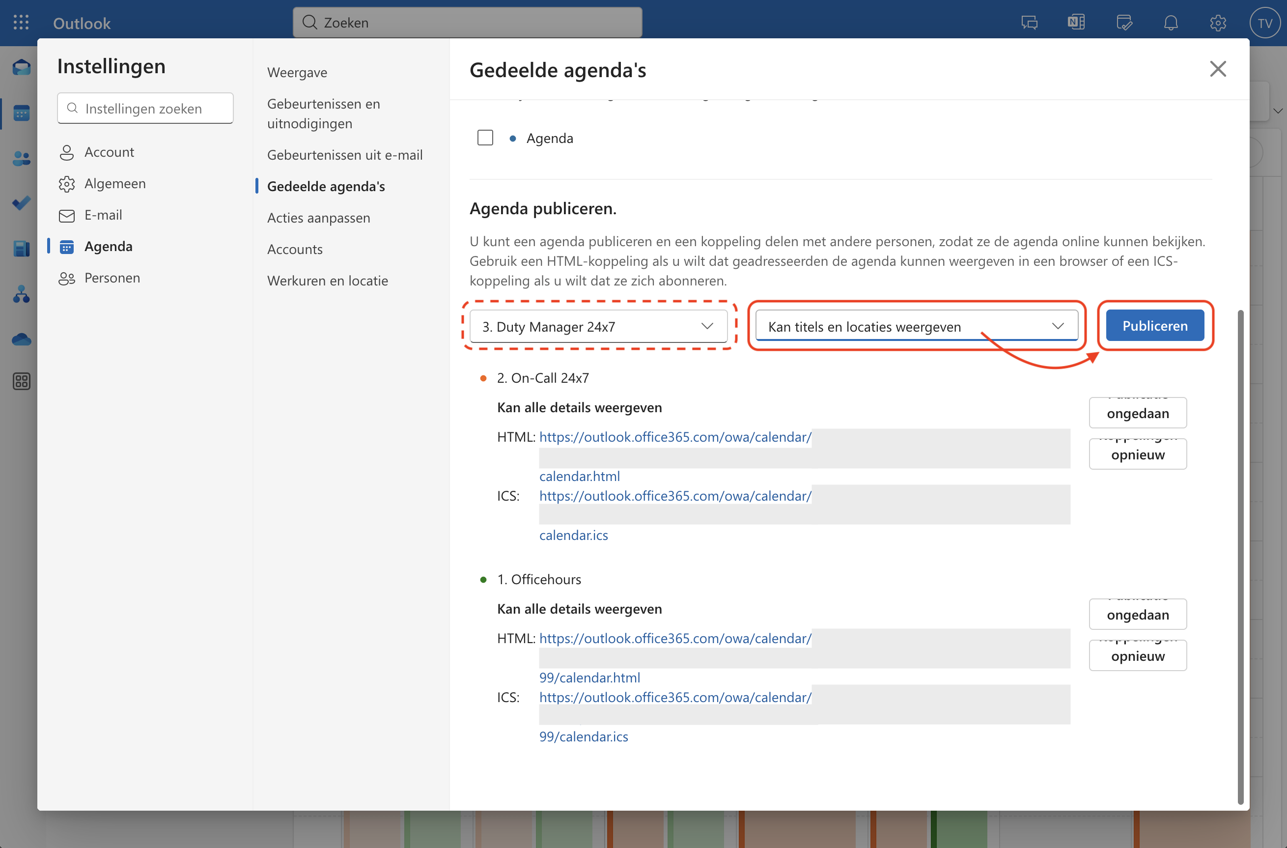
Task: Click the settings panel vertical scrollbar
Action: pyautogui.click(x=1240, y=557)
